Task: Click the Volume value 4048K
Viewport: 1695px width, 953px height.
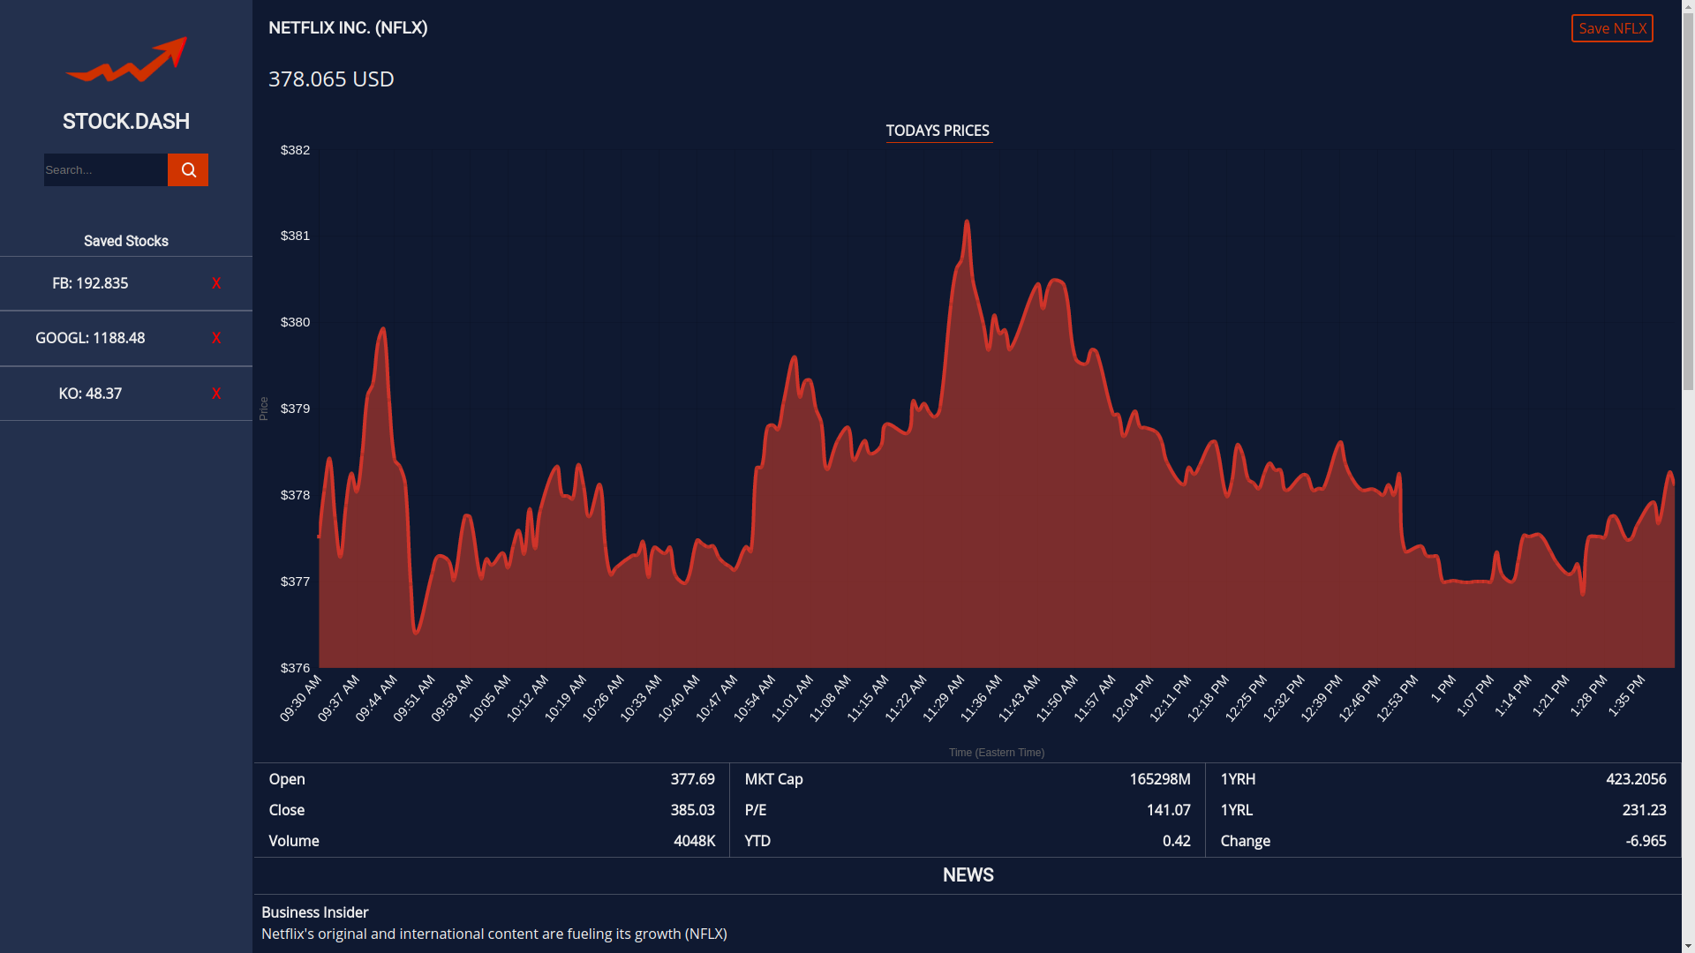Action: 694,841
